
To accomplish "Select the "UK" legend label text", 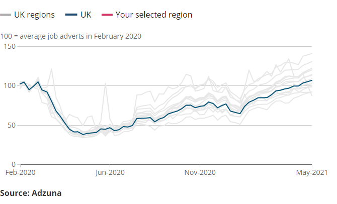I will (x=86, y=15).
